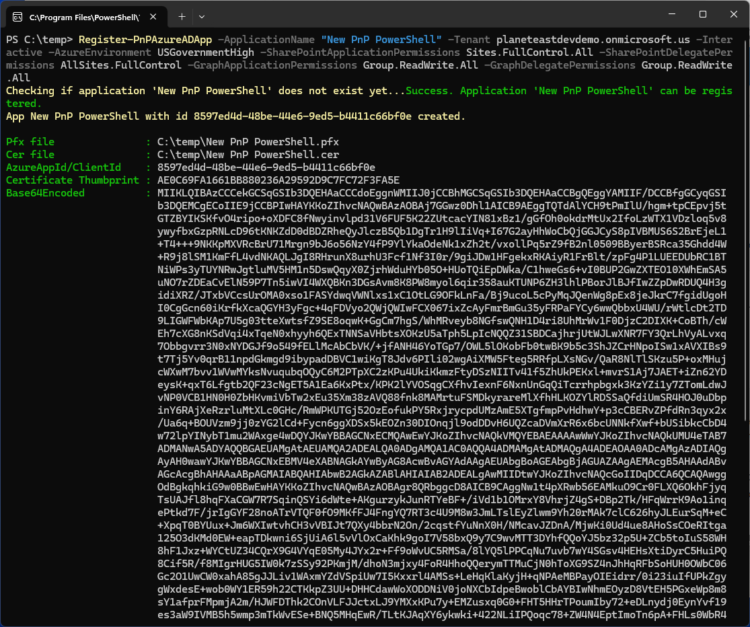Click the USGovernmentHigh environment value
Screen dimensions: 750x627
click(204, 52)
